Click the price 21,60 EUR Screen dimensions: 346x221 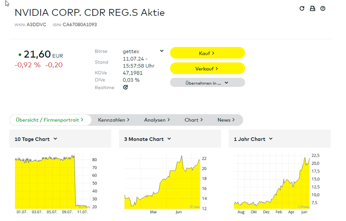coord(43,54)
